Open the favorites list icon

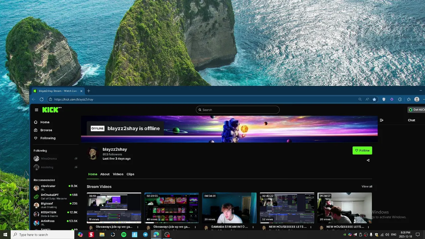coord(409,99)
